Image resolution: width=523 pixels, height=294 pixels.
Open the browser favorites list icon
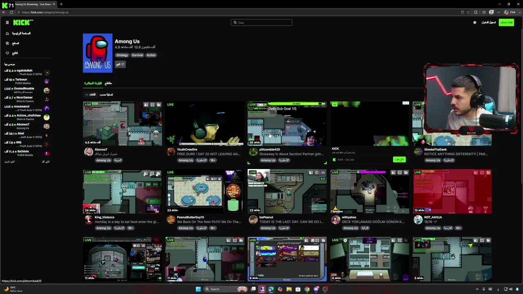[x=484, y=12]
